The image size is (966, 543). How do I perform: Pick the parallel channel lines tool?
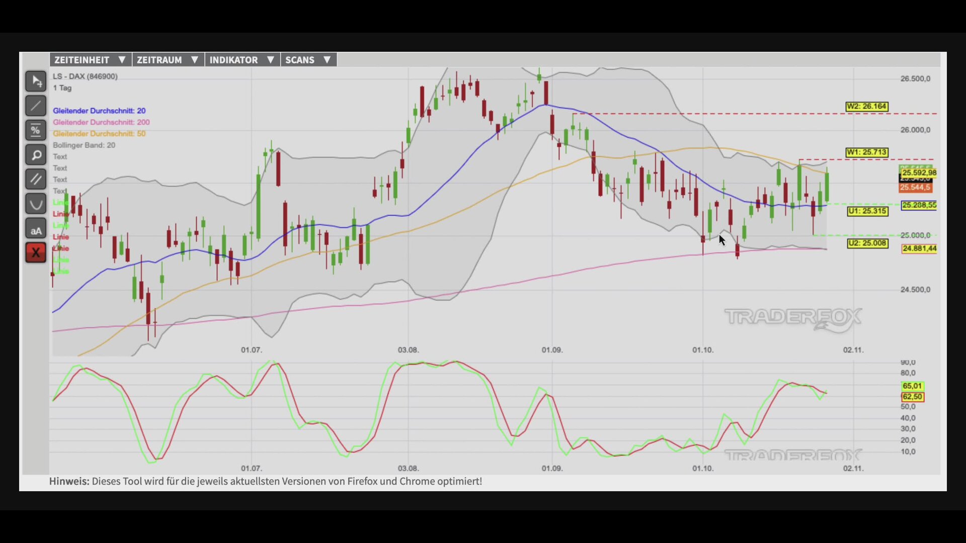(x=36, y=179)
